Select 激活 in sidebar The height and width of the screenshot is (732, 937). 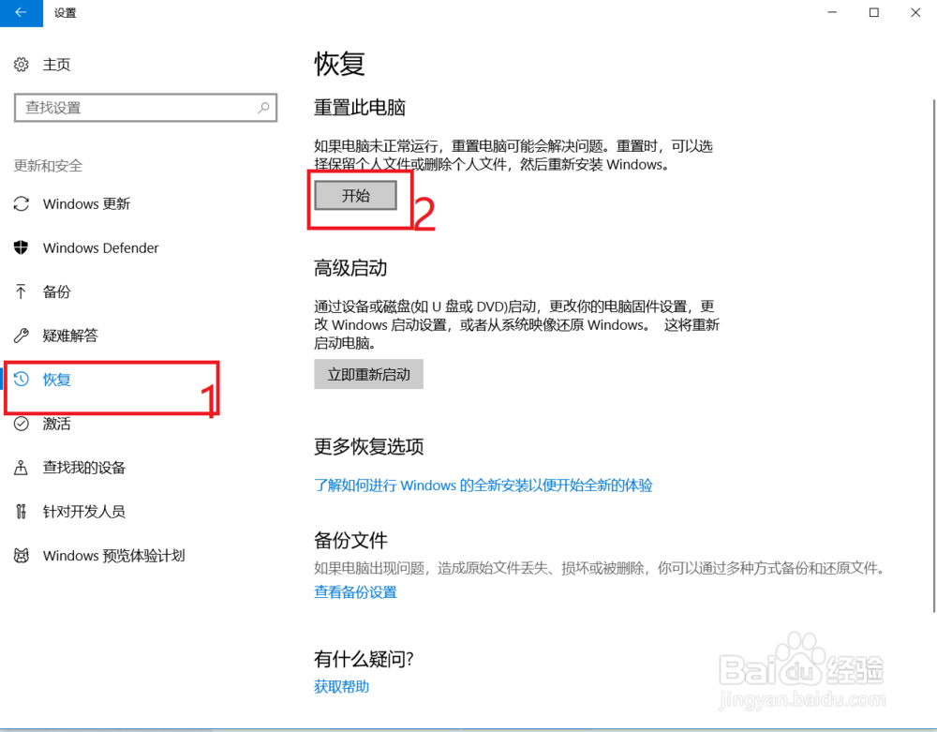(x=57, y=423)
